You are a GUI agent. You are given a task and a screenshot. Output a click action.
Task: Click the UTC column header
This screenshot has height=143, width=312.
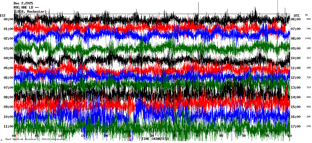297,15
